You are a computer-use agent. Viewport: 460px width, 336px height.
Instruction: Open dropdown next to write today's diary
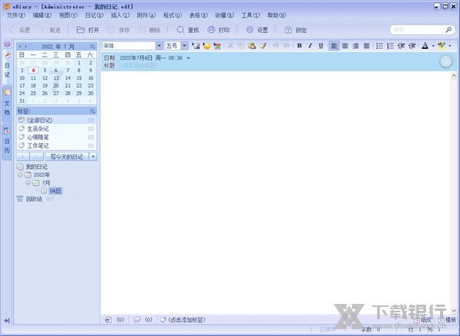click(93, 157)
